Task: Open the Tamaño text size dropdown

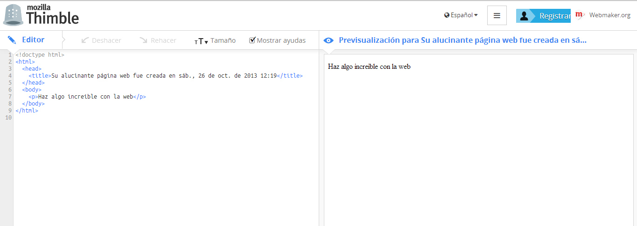Action: [215, 40]
